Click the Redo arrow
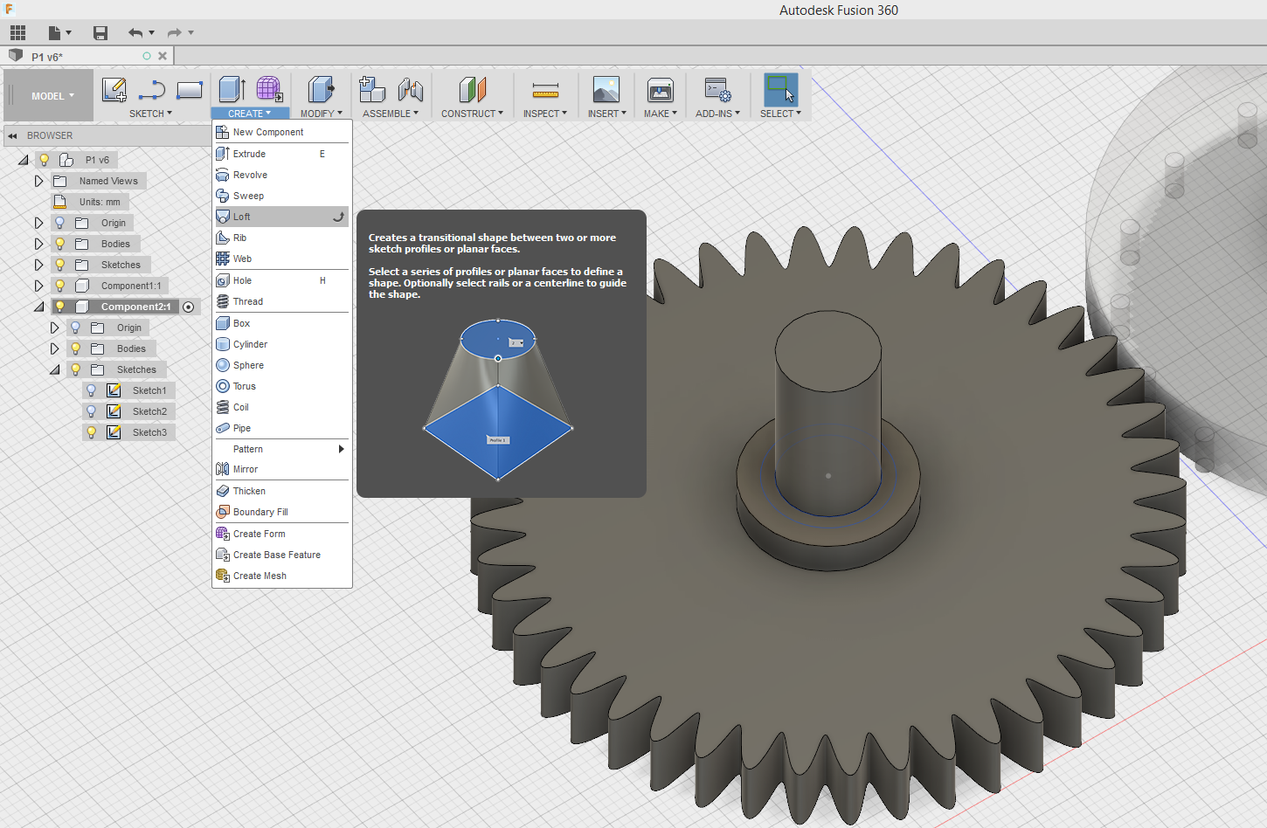This screenshot has width=1267, height=828. tap(175, 33)
